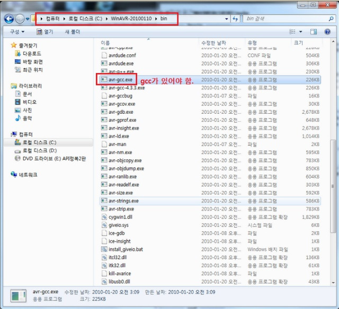Open the recent pages dropdown arrow
Screen dimensions: 339x309
(x=28, y=19)
